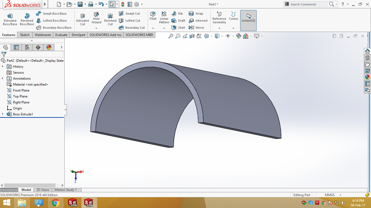The height and width of the screenshot is (208, 371).
Task: Open the FeatureManager Design Tree tab
Action: click(x=5, y=47)
